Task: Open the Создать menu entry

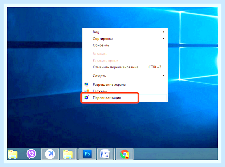Action: pyautogui.click(x=125, y=76)
